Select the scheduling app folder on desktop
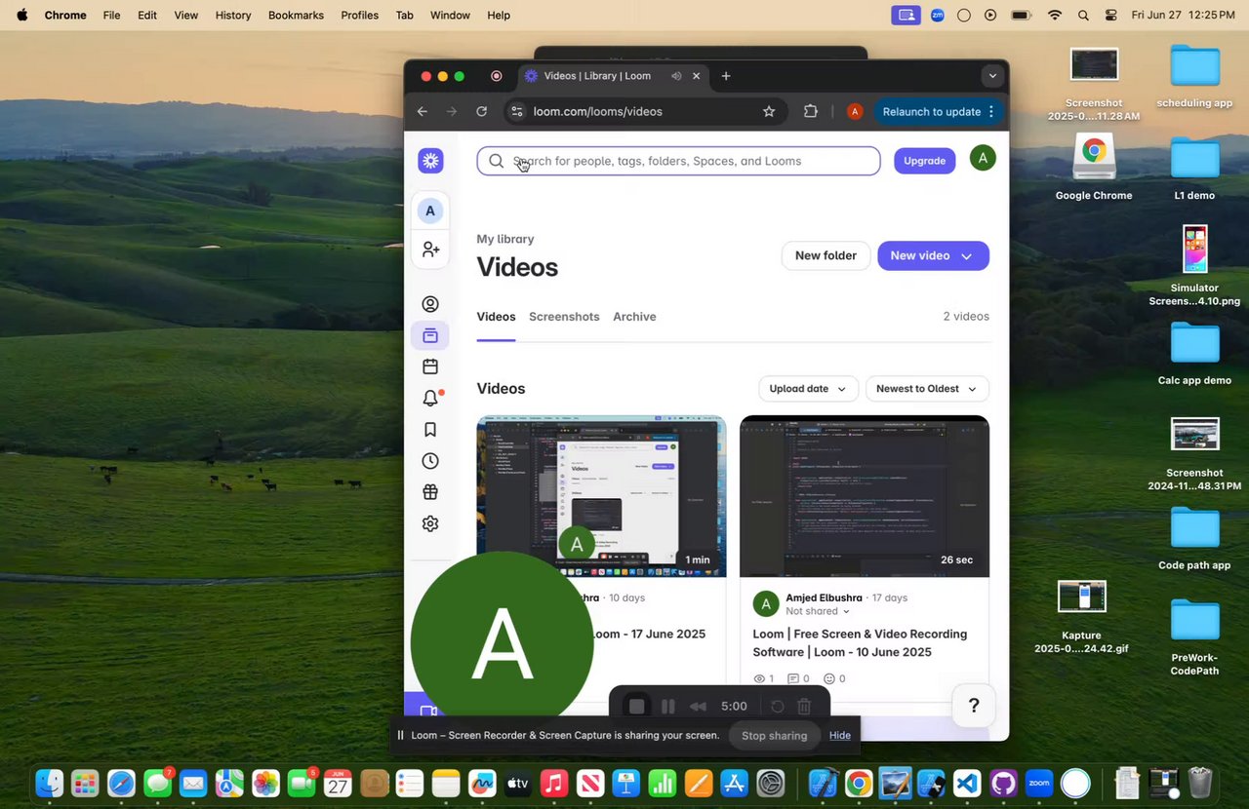Screen dimensions: 1249x809 pyautogui.click(x=1194, y=75)
